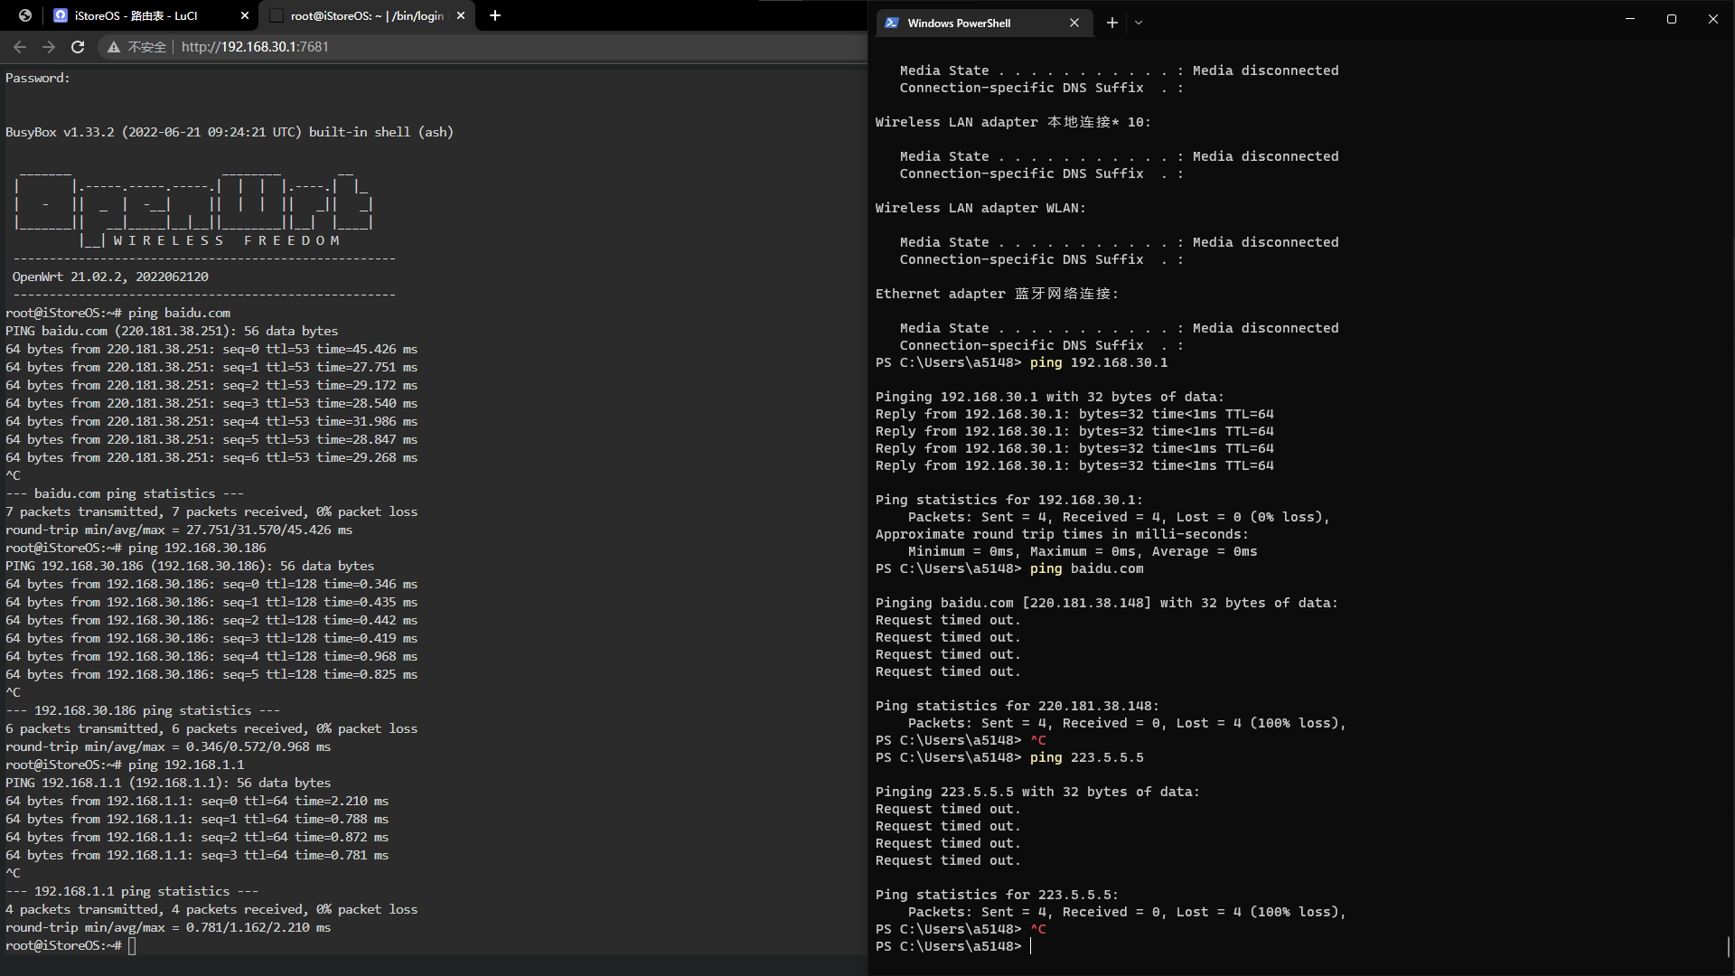Click the browser back arrow

[20, 47]
